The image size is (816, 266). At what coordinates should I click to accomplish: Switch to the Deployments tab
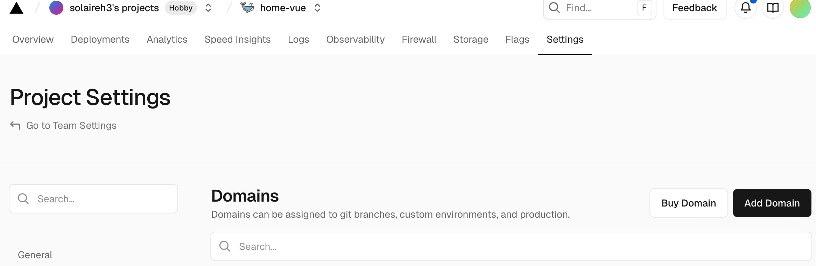(x=100, y=39)
